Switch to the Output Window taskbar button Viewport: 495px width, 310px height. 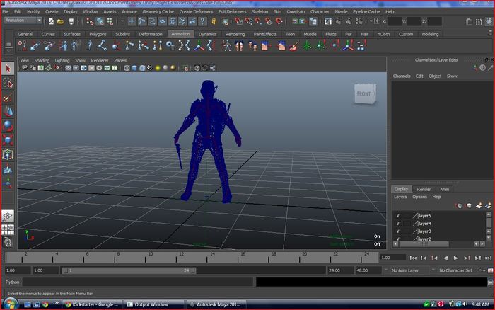(x=153, y=304)
